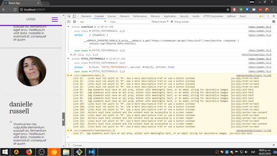Expand the (3) array log entry

(x=71, y=55)
